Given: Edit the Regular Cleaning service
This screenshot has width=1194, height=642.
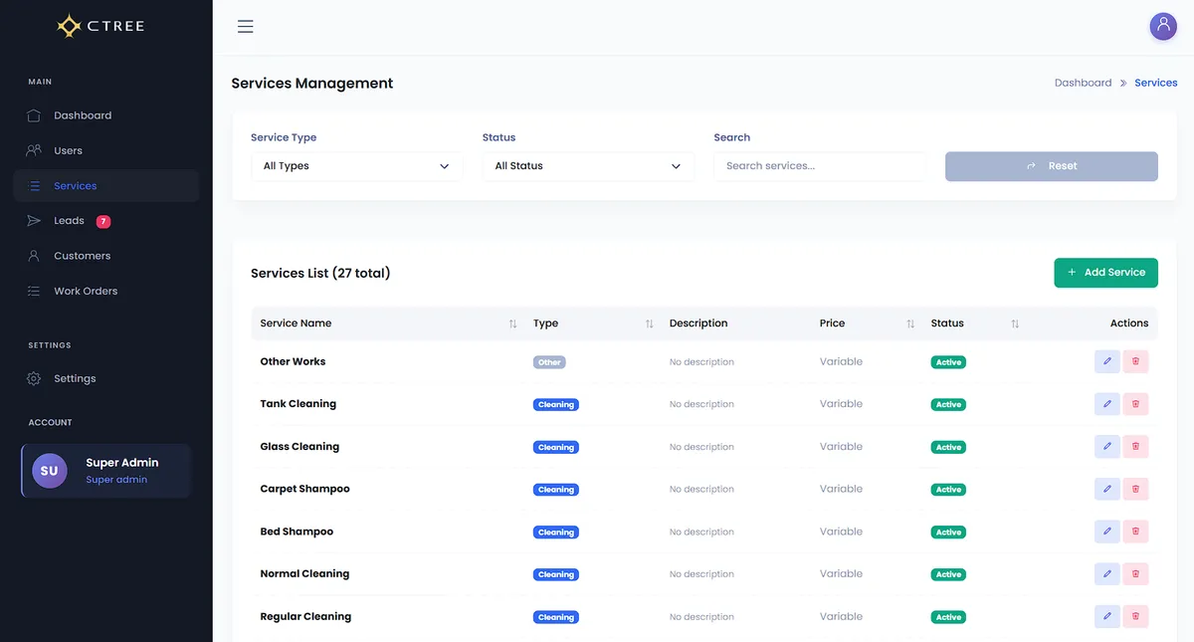Looking at the screenshot, I should click(1106, 616).
